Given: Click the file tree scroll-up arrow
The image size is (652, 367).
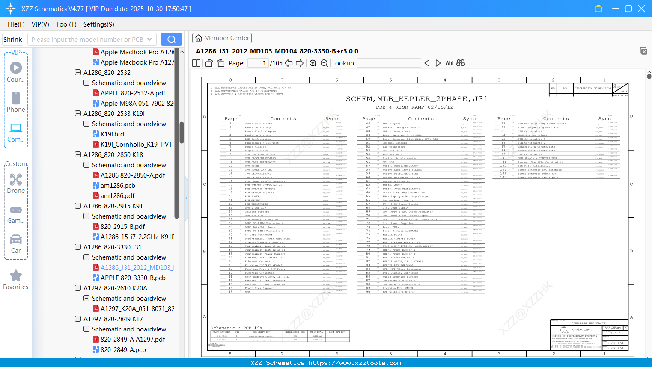Looking at the screenshot, I should (x=182, y=51).
